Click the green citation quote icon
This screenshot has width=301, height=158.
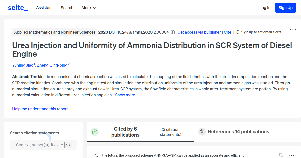95,132
